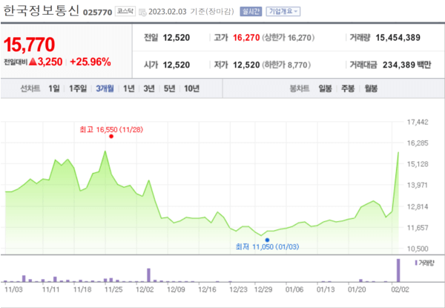Click the 거래량 value 15,454,389
Image resolution: width=445 pixels, height=308 pixels.
point(398,38)
